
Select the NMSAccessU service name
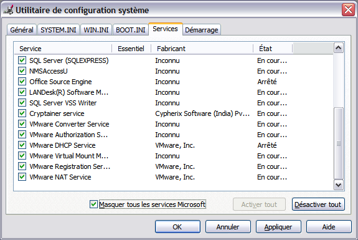pos(49,71)
